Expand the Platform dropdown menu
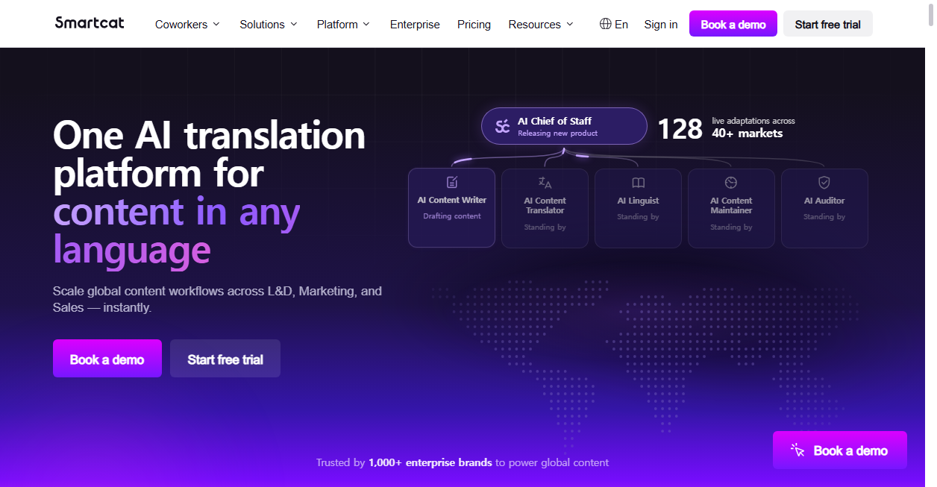The image size is (937, 487). [343, 24]
